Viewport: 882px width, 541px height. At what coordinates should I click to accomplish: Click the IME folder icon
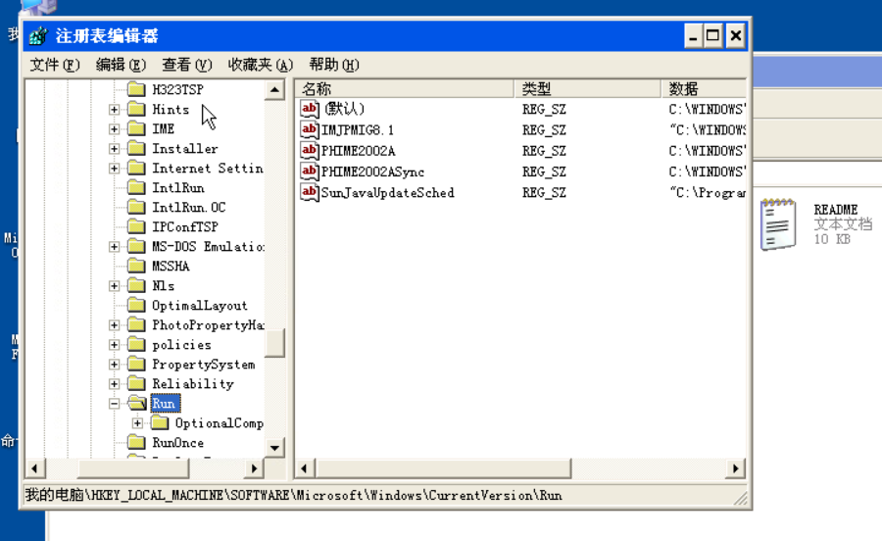point(136,128)
